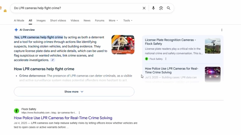Open the Short videos tab
This screenshot has height=135, width=241.
58,21
